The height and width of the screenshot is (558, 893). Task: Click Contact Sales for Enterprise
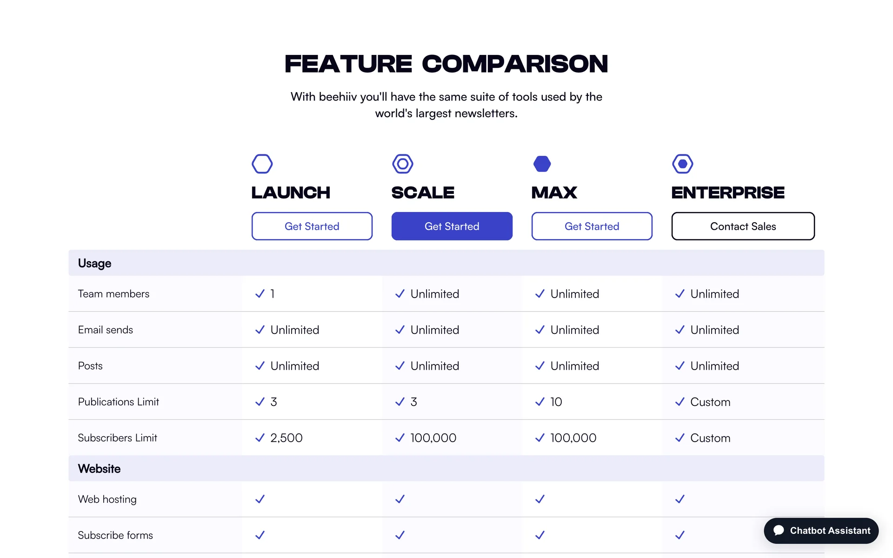pyautogui.click(x=743, y=226)
